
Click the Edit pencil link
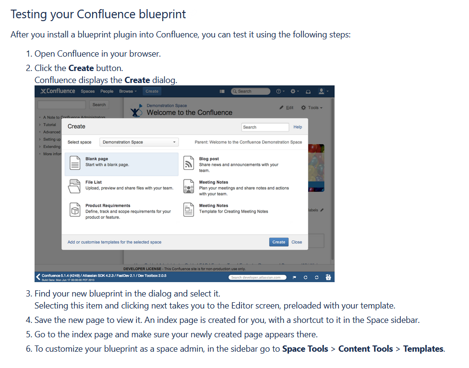(x=287, y=107)
